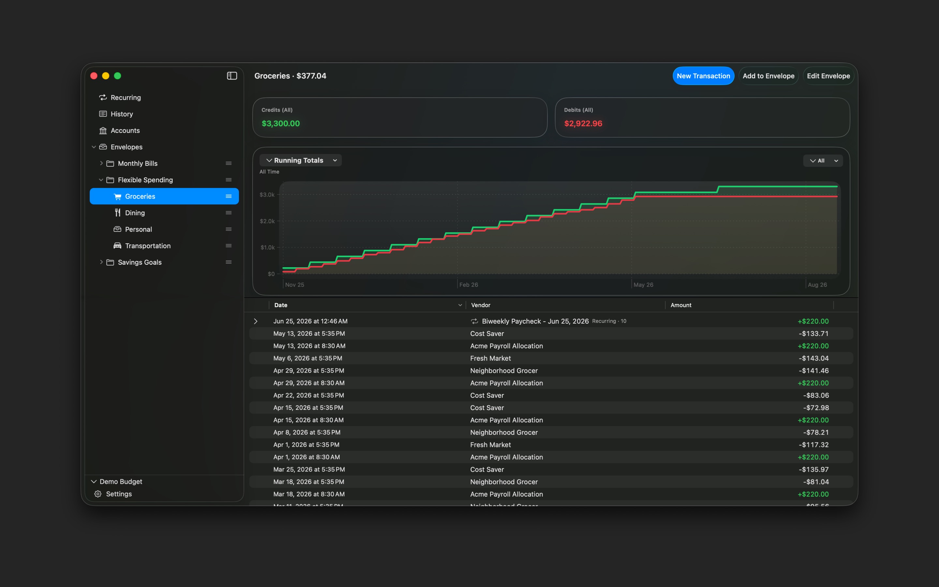
Task: Click the Transportation car icon
Action: point(118,246)
